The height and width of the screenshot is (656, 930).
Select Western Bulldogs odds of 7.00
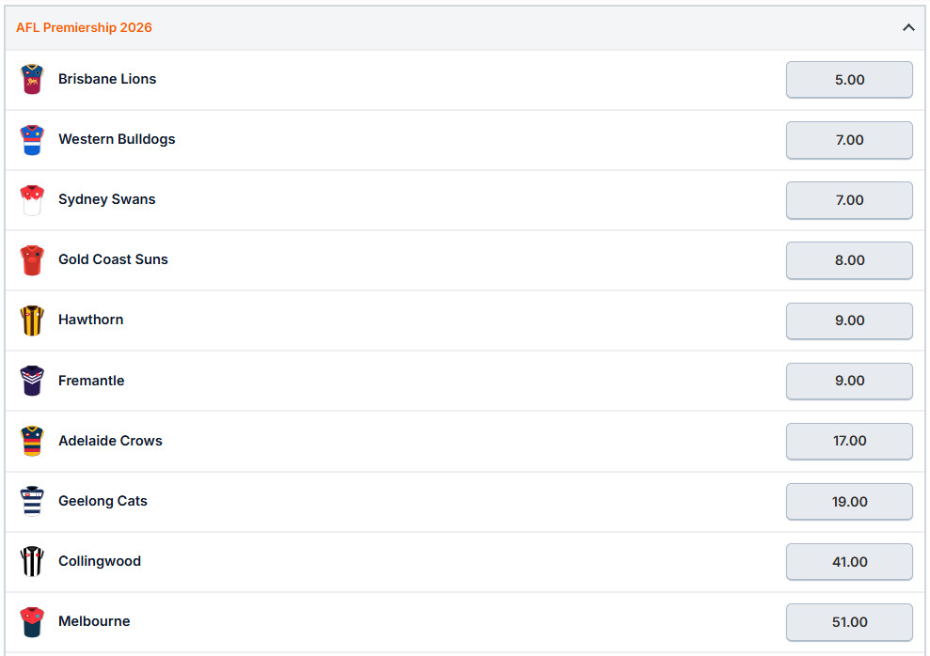pyautogui.click(x=848, y=140)
